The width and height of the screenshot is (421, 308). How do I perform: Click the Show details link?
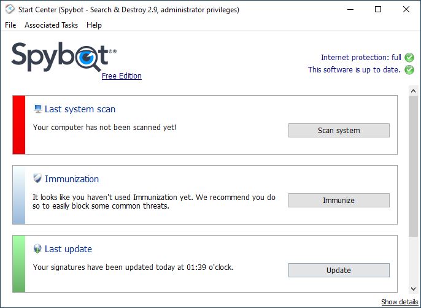click(400, 302)
